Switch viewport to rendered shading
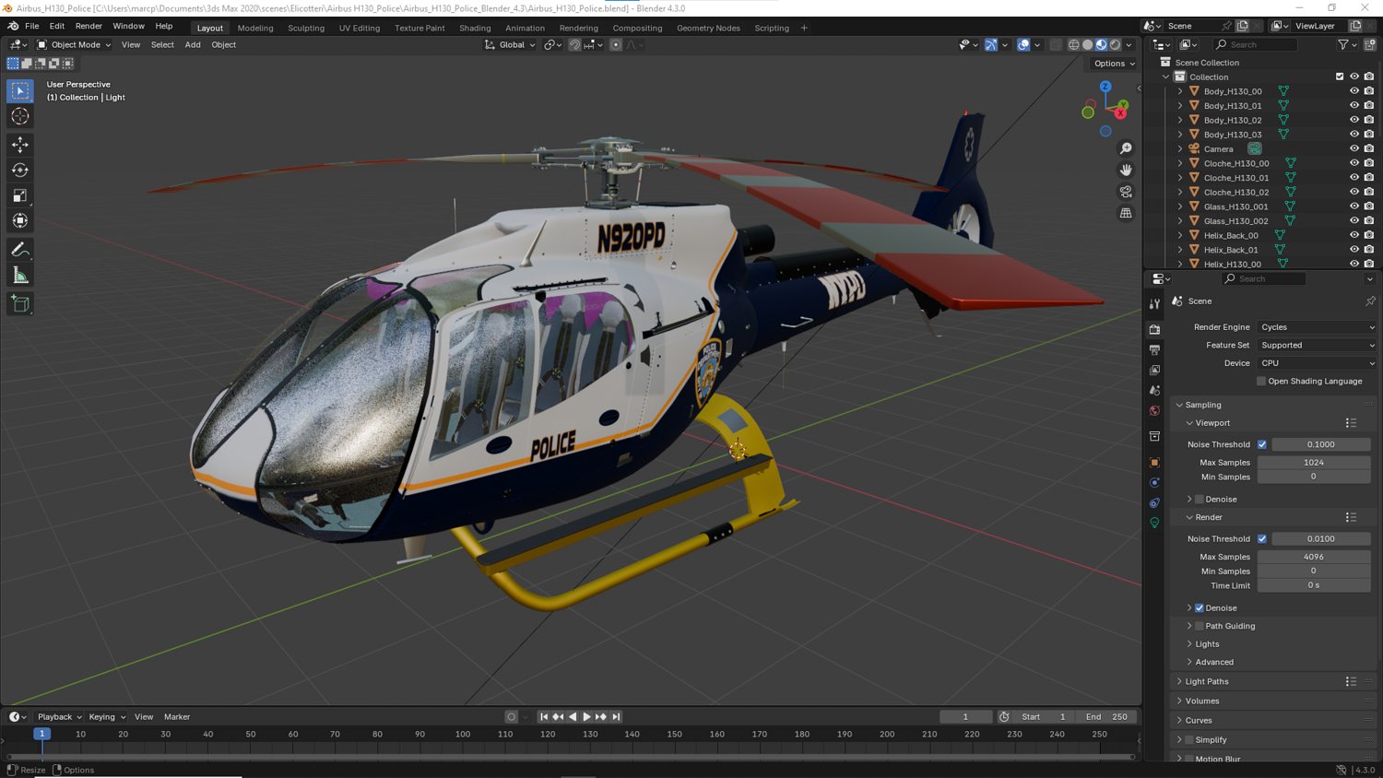 (1116, 44)
